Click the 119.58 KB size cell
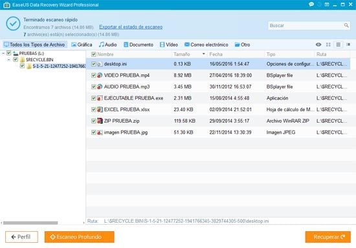Viewport: 356px width, 248px height. pyautogui.click(x=184, y=121)
